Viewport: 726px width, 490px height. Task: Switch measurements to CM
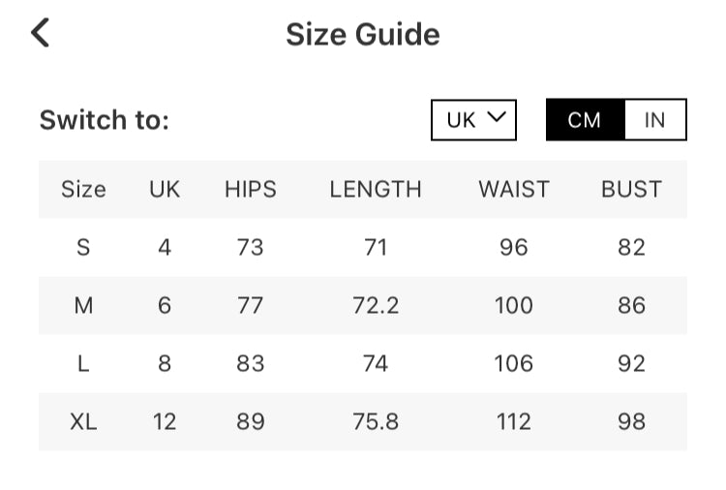pos(585,120)
